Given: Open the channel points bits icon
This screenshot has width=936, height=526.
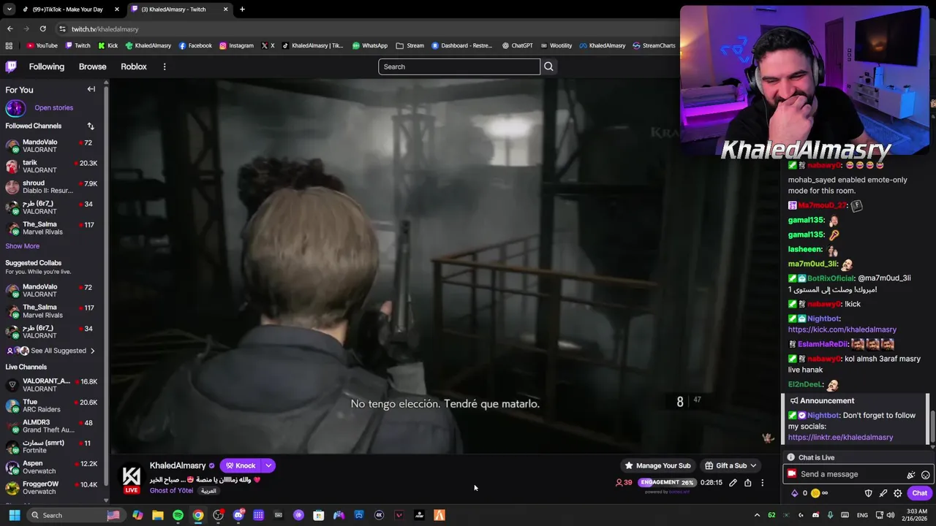Looking at the screenshot, I should tap(795, 493).
